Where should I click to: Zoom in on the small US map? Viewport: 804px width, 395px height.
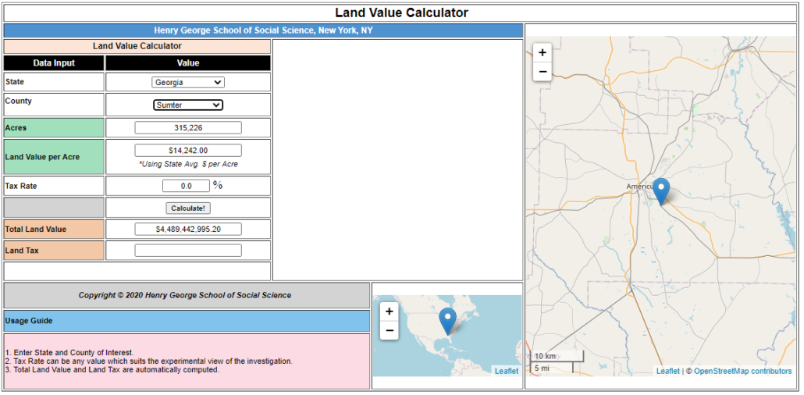[x=390, y=311]
